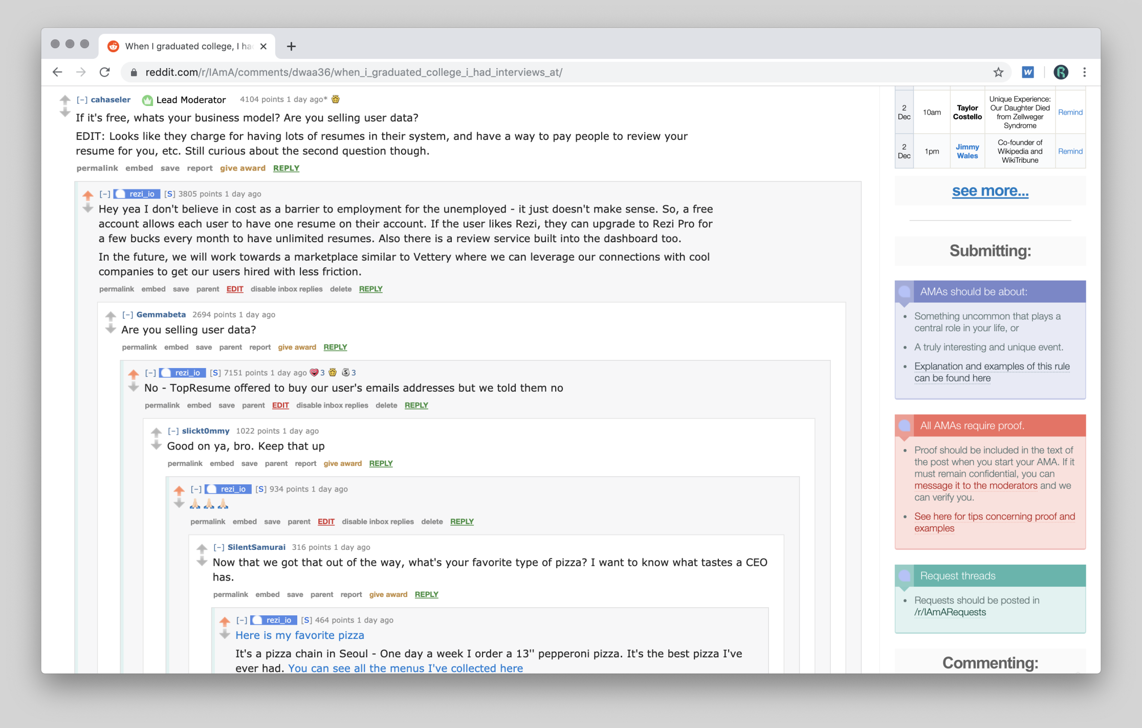Set reminder for Jimmy Wales AMA

coord(1070,151)
